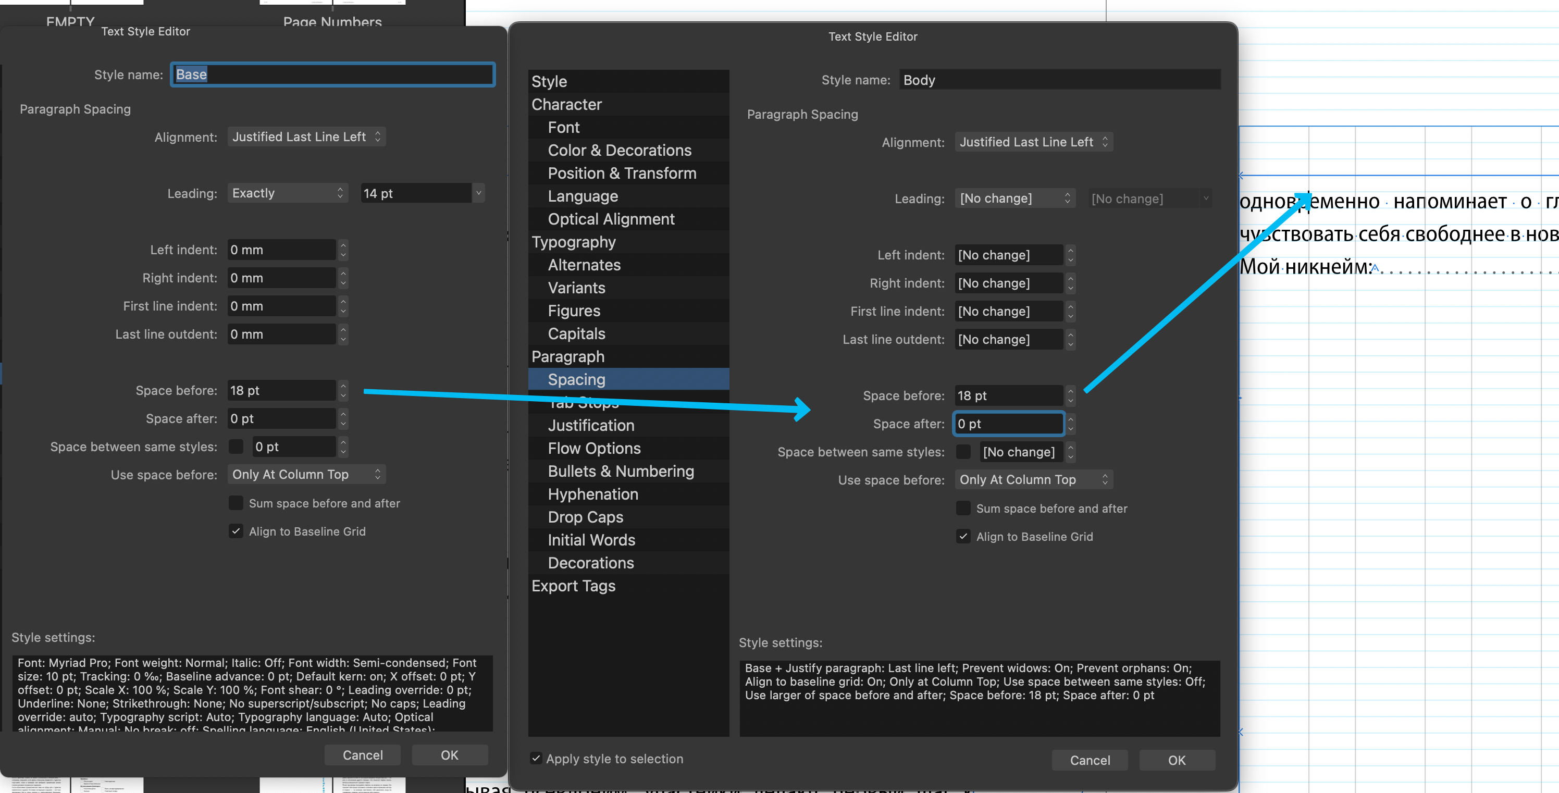Toggle Align to Baseline Grid in Body editor
This screenshot has width=1559, height=793.
tap(963, 536)
